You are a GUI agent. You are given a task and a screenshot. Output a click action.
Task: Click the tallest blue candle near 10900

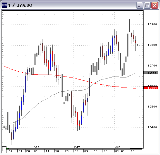pyautogui.click(x=130, y=25)
